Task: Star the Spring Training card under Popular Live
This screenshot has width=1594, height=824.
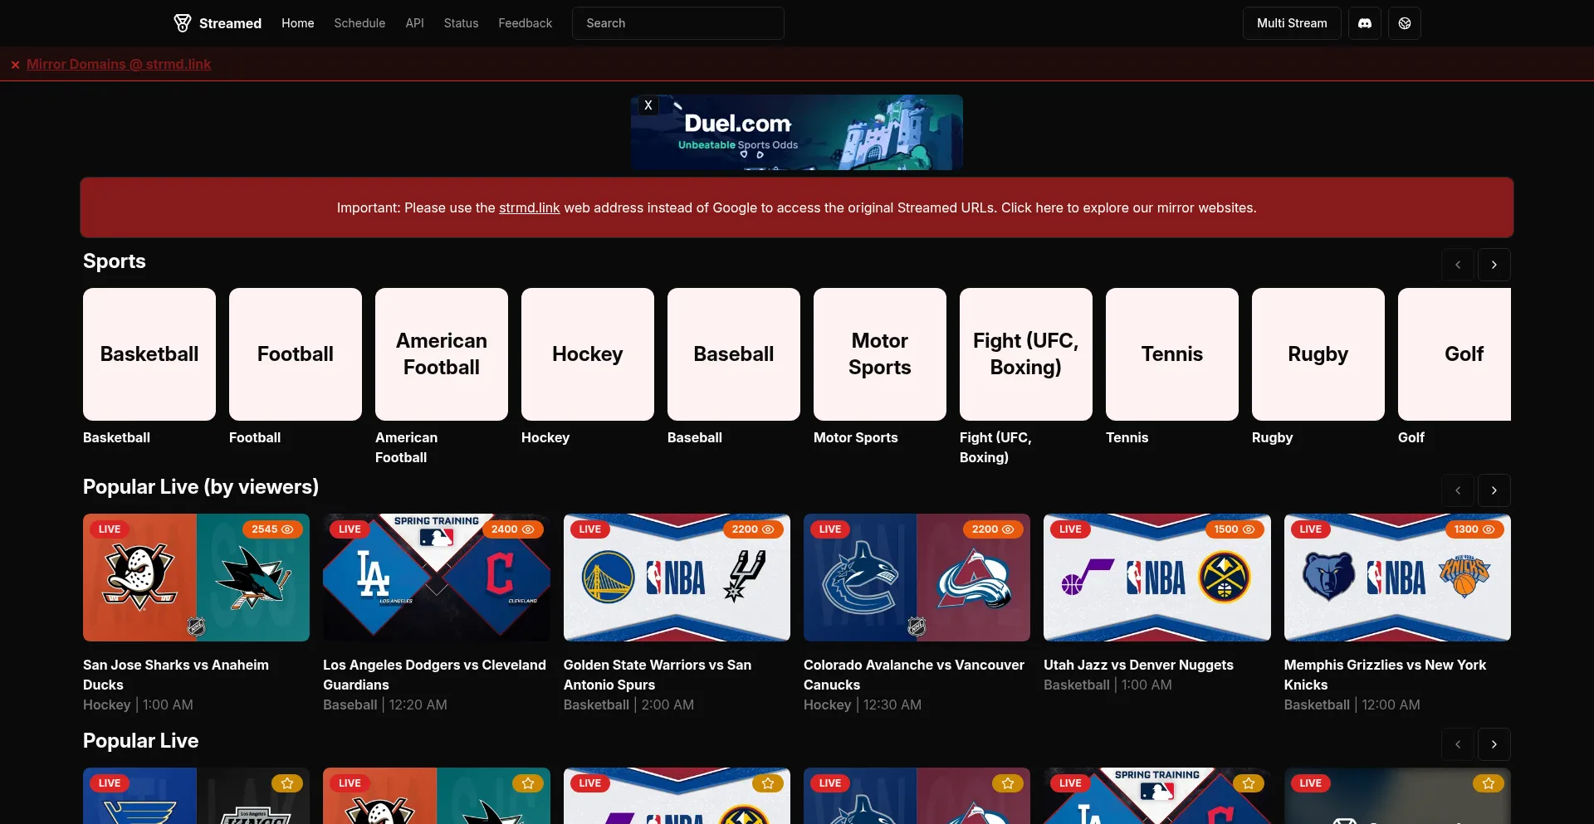Action: click(1249, 783)
